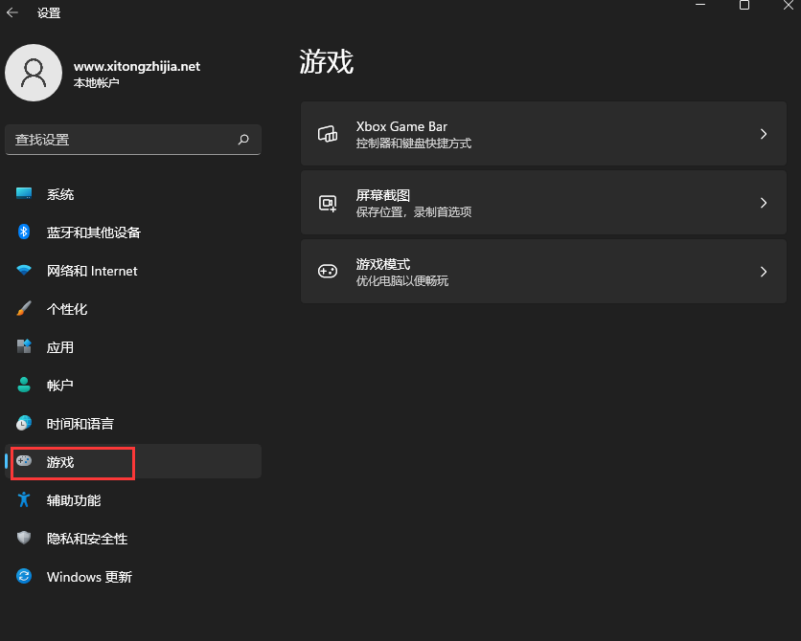Minimize the Settings window
This screenshot has width=801, height=641.
tap(700, 5)
